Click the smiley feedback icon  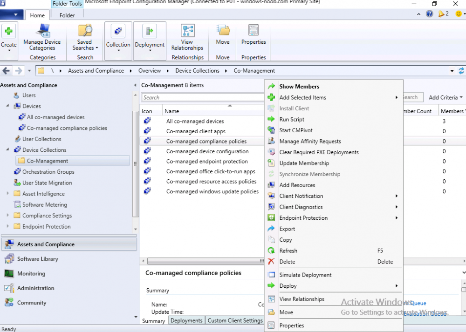pos(459,14)
